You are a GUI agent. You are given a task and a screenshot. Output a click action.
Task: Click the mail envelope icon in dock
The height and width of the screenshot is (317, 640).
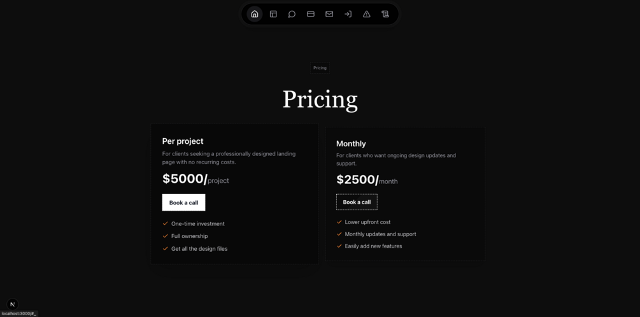tap(329, 14)
